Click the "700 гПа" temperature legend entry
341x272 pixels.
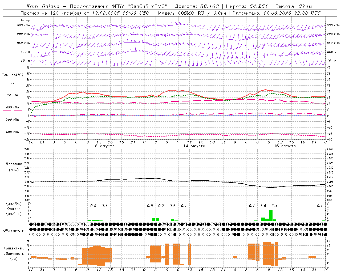[13, 120]
